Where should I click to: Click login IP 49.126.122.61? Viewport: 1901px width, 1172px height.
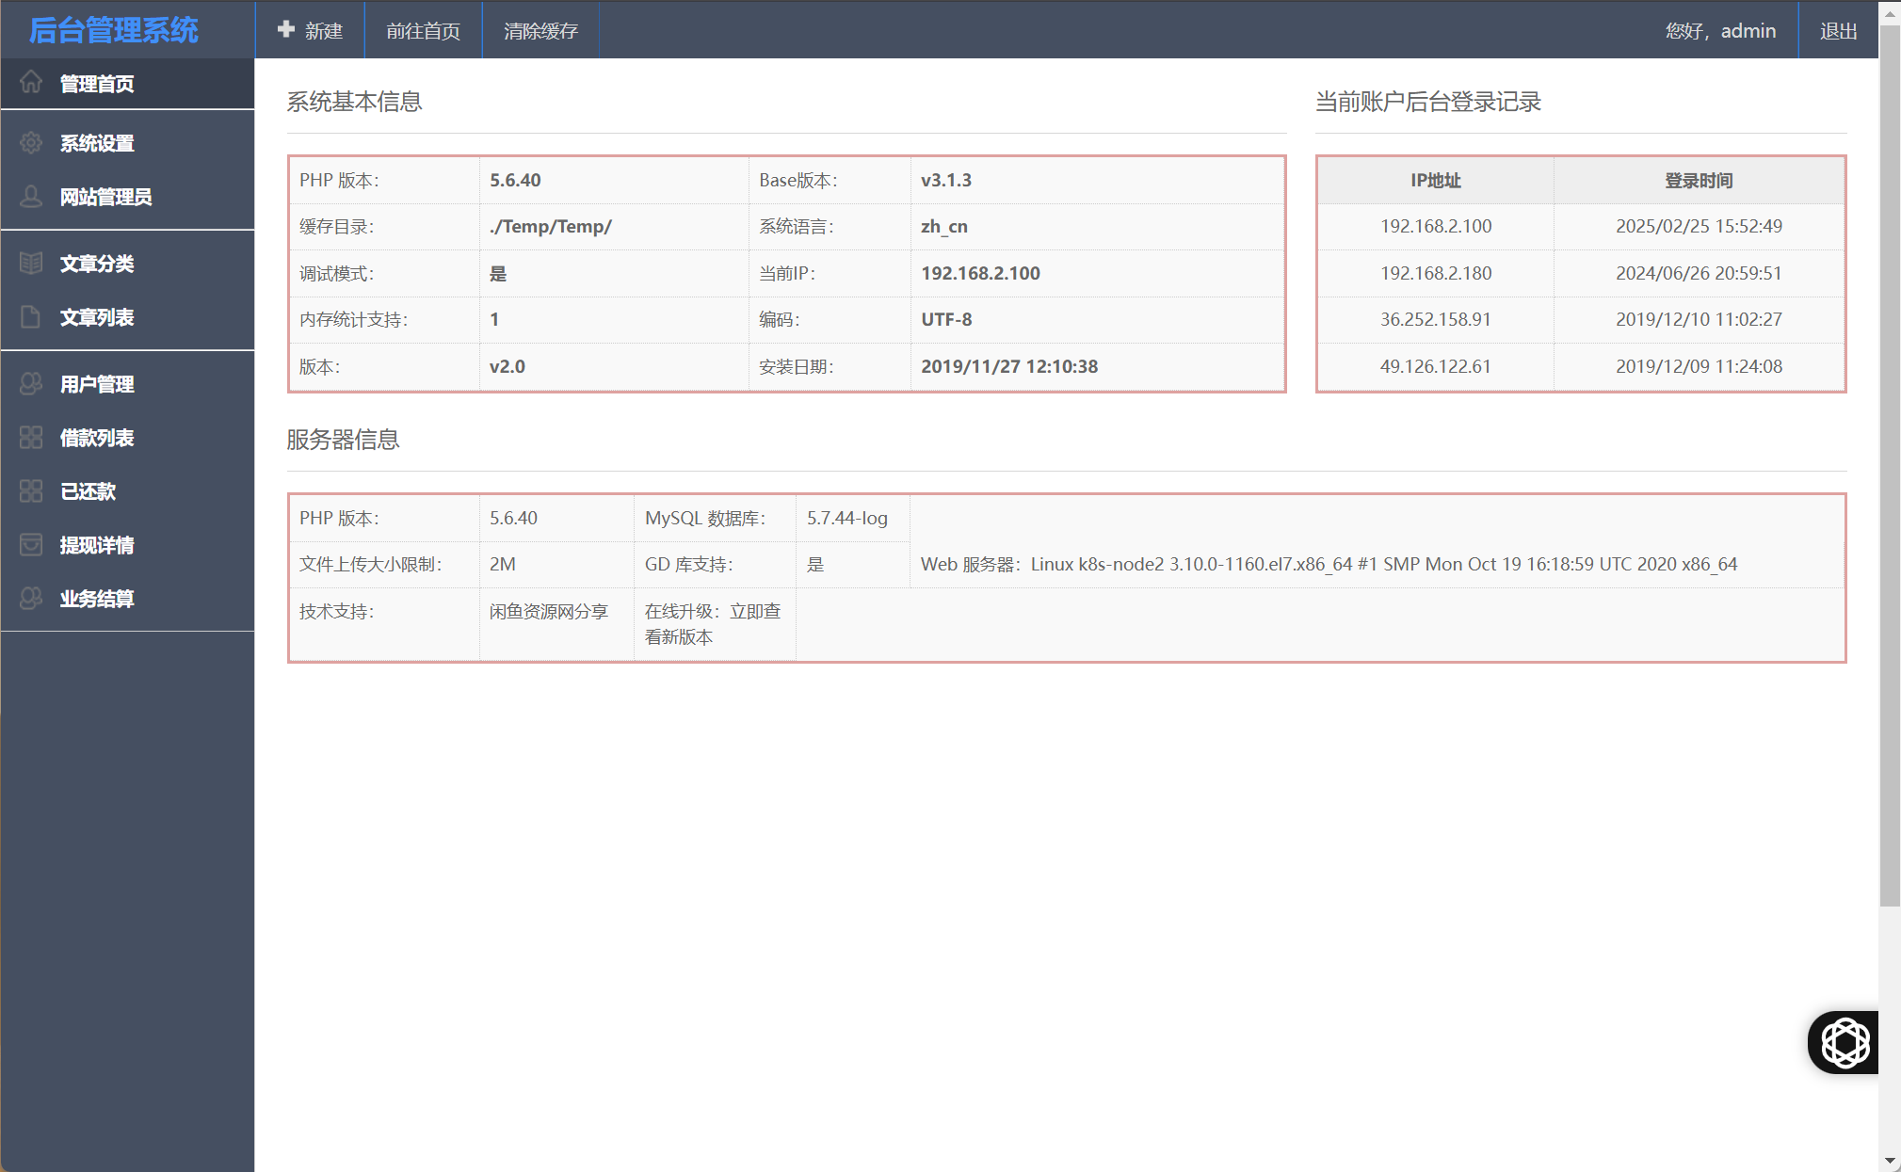pos(1436,366)
